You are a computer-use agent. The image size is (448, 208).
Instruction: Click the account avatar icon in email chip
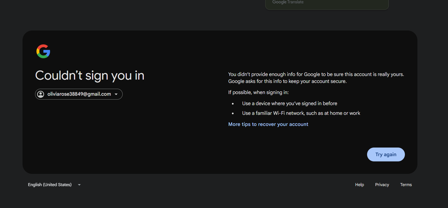41,94
